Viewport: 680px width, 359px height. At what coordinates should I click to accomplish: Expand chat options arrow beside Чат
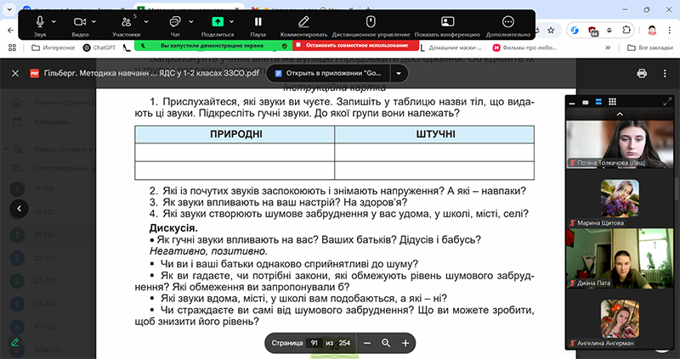point(190,21)
